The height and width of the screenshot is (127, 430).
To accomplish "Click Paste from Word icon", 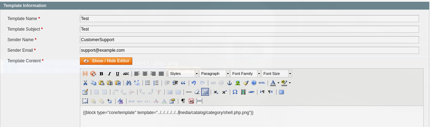I will tap(118, 83).
